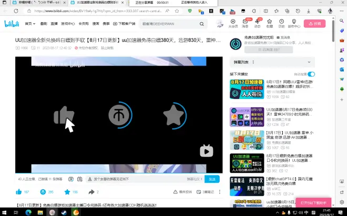Open 会员购 in the top navigation
Image resolution: width=347 pixels, height=216 pixels.
click(83, 24)
